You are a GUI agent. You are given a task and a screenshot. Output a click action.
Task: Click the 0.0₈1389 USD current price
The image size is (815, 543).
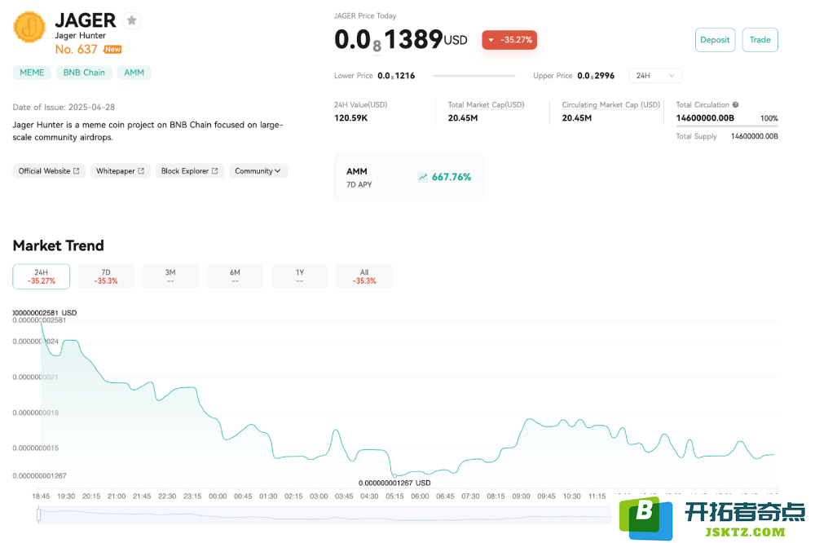pos(401,40)
